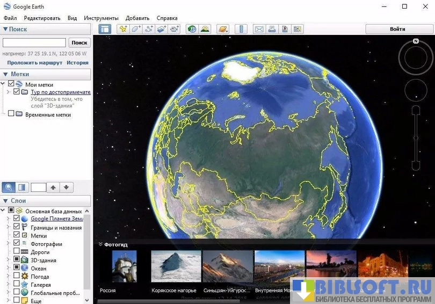The image size is (435, 304).
Task: Click the zoom slider on the map
Action: (416, 137)
